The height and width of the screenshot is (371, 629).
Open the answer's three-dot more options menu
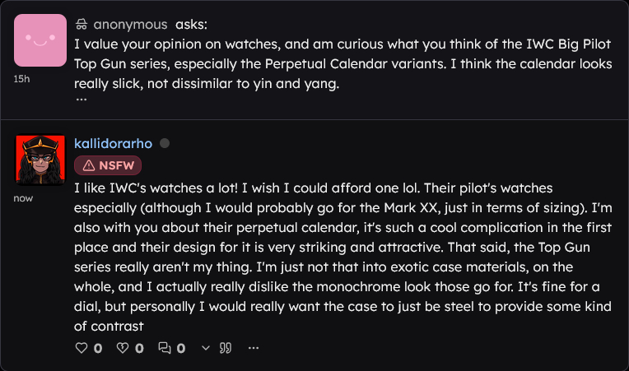coord(253,348)
